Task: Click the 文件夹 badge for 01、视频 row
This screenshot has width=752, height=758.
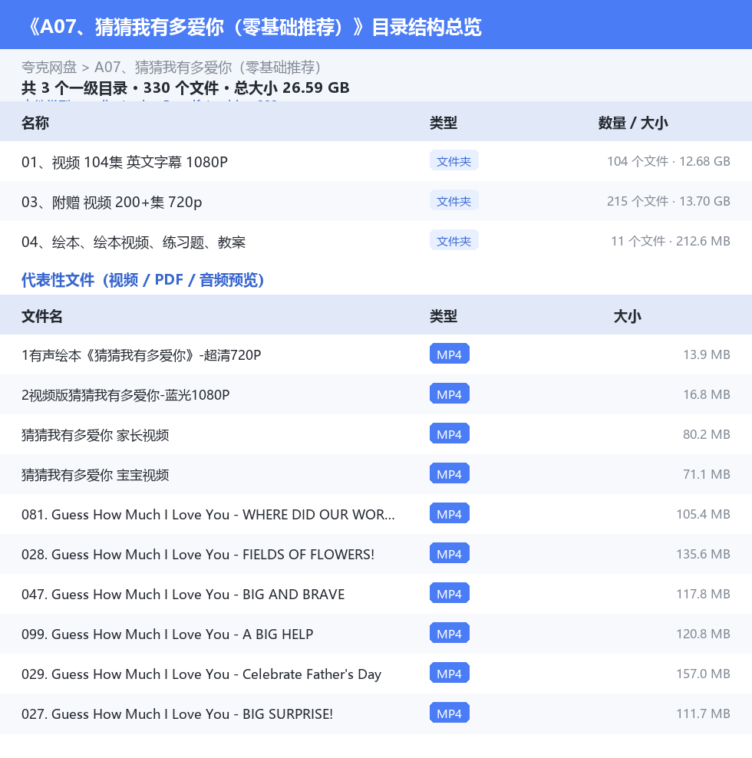Action: click(x=454, y=161)
